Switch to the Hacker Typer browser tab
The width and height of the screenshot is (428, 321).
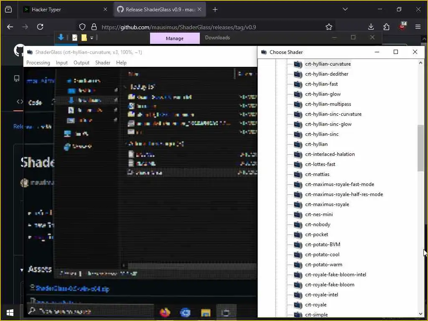pyautogui.click(x=66, y=10)
